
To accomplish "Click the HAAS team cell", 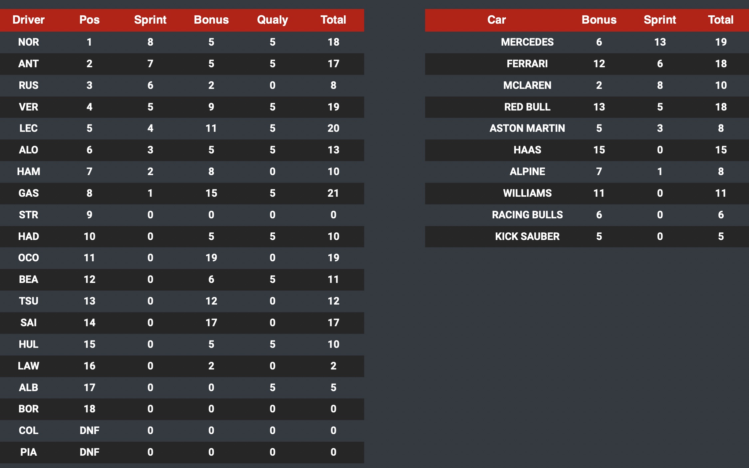I will [527, 150].
